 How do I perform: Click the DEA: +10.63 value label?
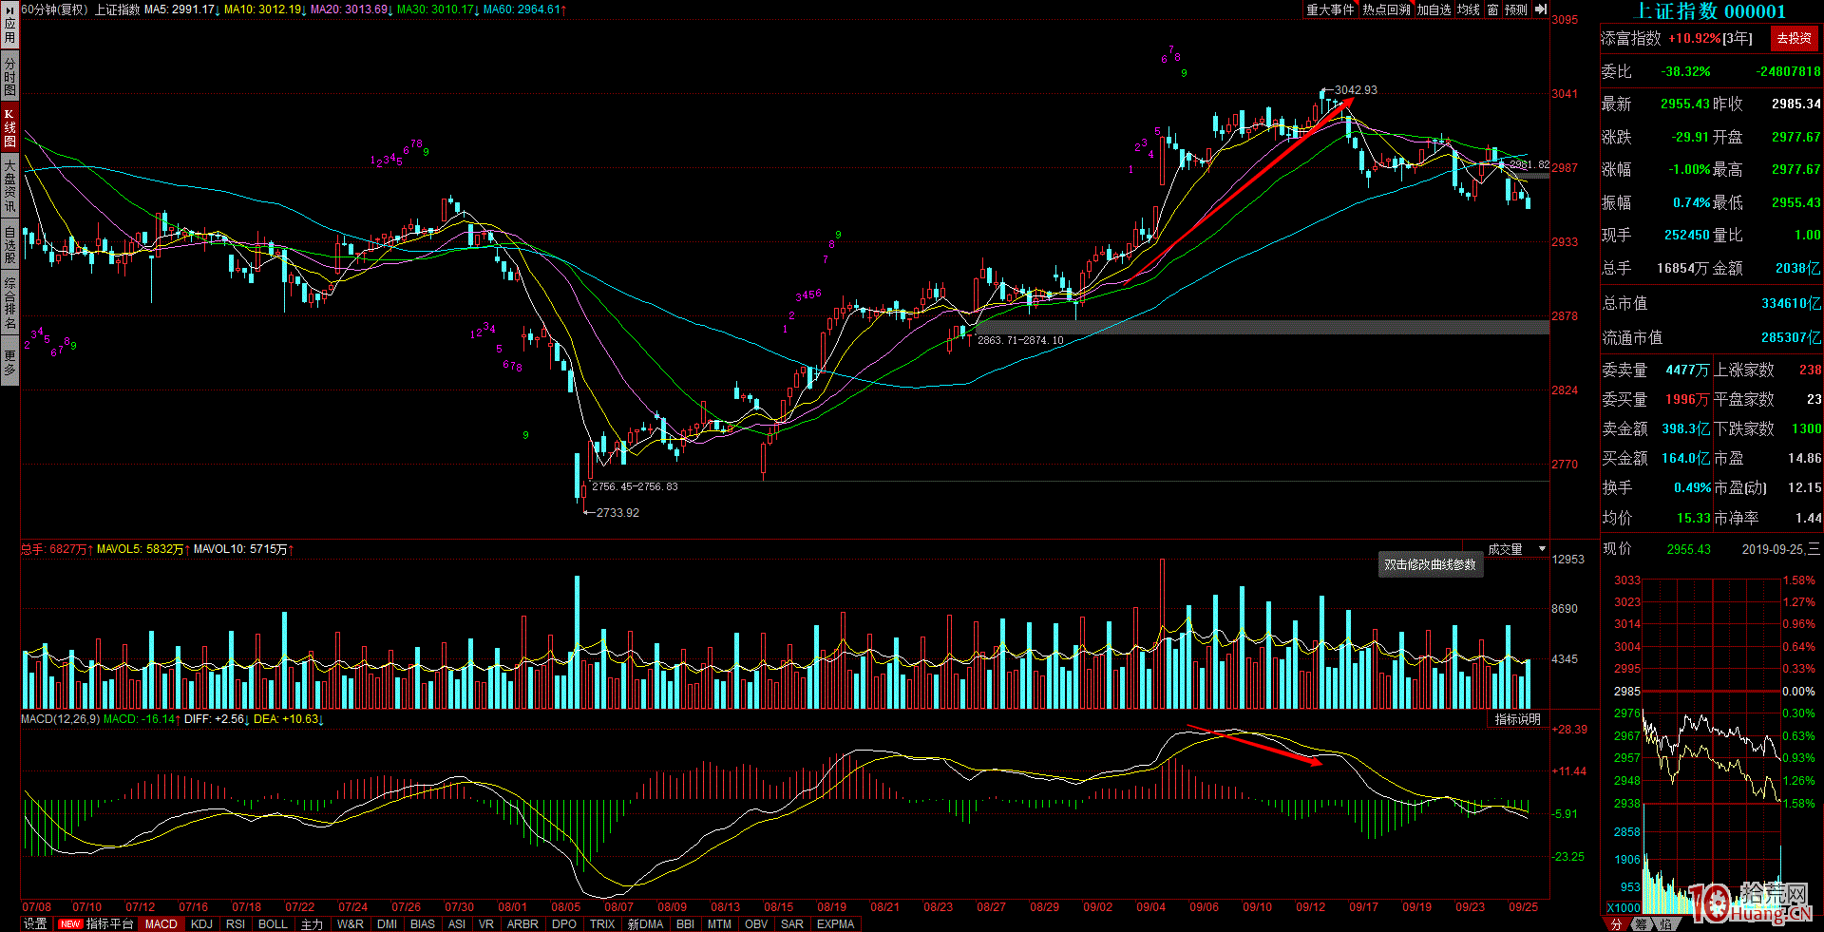point(289,719)
